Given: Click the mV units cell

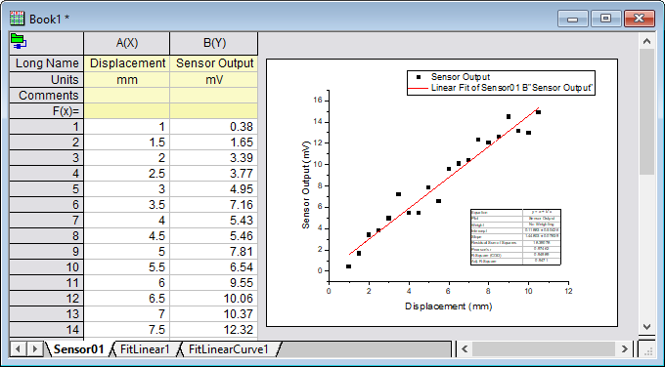Looking at the screenshot, I should click(214, 80).
